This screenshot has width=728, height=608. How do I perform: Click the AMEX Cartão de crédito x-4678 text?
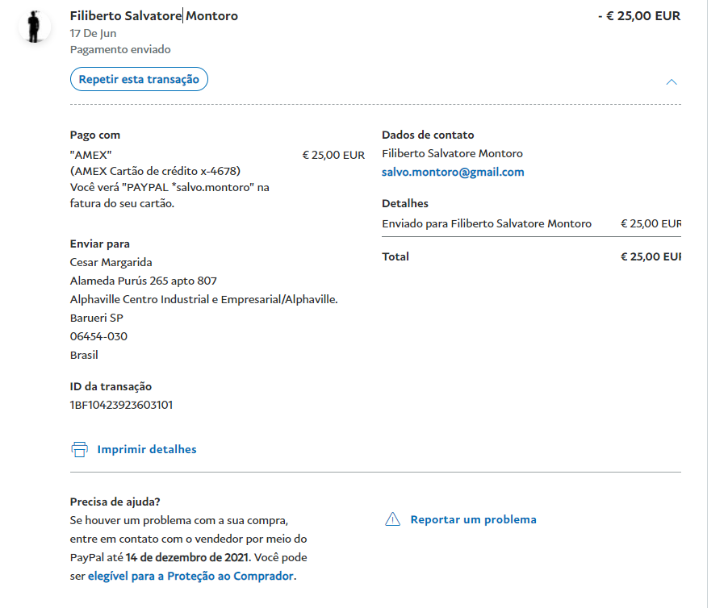click(x=155, y=171)
